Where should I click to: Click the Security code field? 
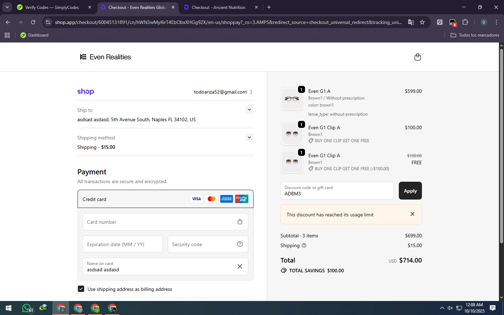click(x=208, y=244)
